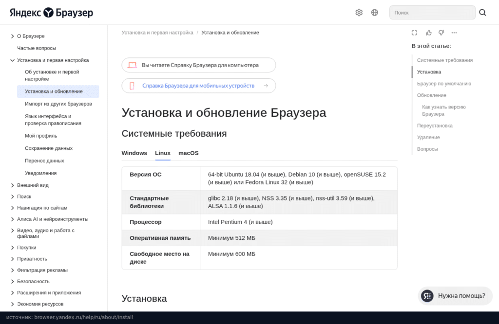Expand 'Покупки' section chevron
This screenshot has width=499, height=324.
click(x=12, y=248)
